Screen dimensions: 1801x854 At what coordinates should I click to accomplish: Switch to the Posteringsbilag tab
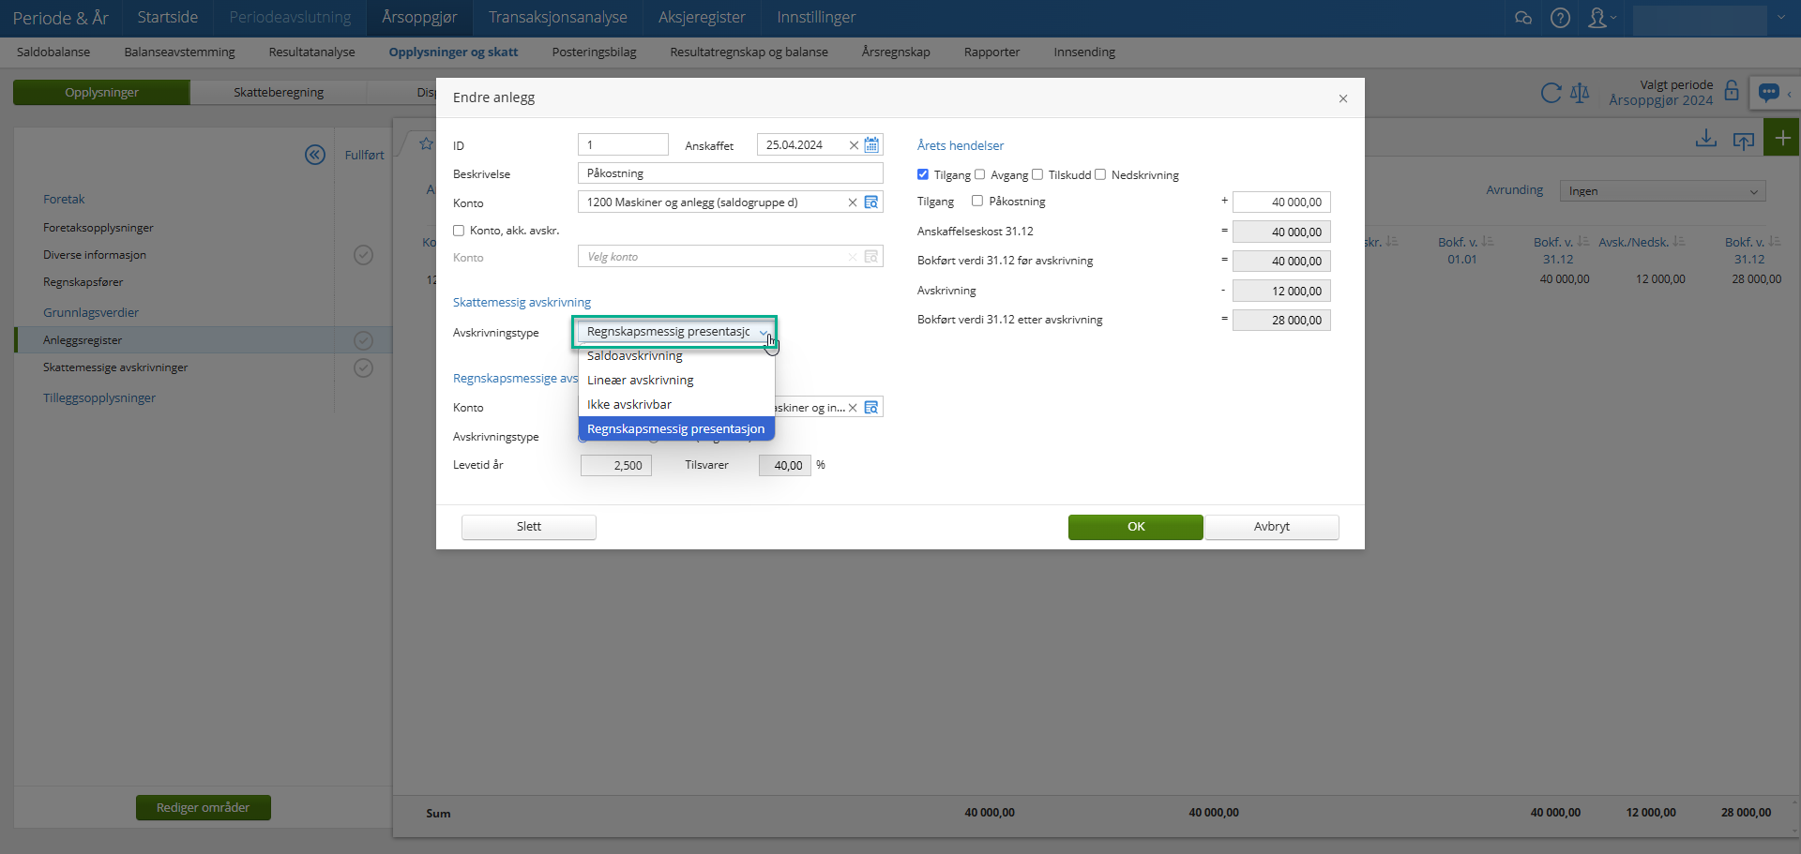point(594,52)
